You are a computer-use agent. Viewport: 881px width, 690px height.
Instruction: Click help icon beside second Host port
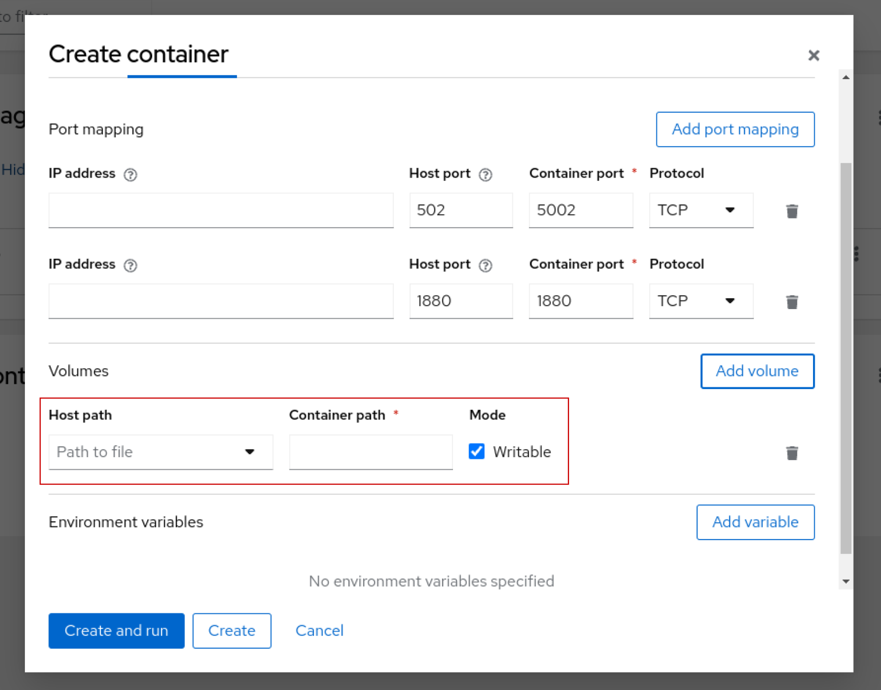pos(485,265)
